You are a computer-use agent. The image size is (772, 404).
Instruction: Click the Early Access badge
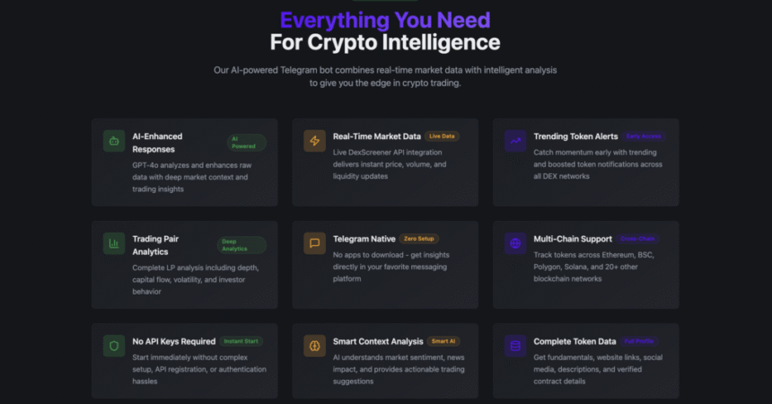pyautogui.click(x=644, y=136)
